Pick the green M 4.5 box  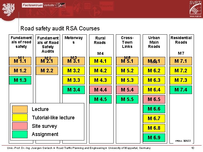[100, 99]
